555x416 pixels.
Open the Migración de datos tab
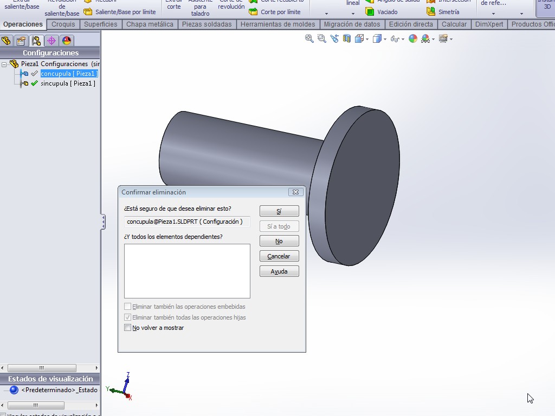coord(352,24)
